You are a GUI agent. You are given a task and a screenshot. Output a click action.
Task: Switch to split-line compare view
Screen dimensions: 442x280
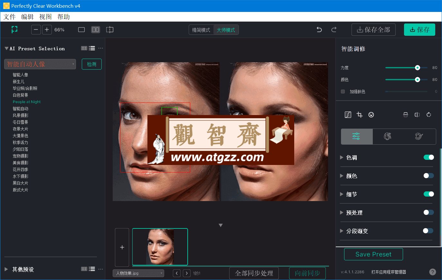tap(110, 30)
